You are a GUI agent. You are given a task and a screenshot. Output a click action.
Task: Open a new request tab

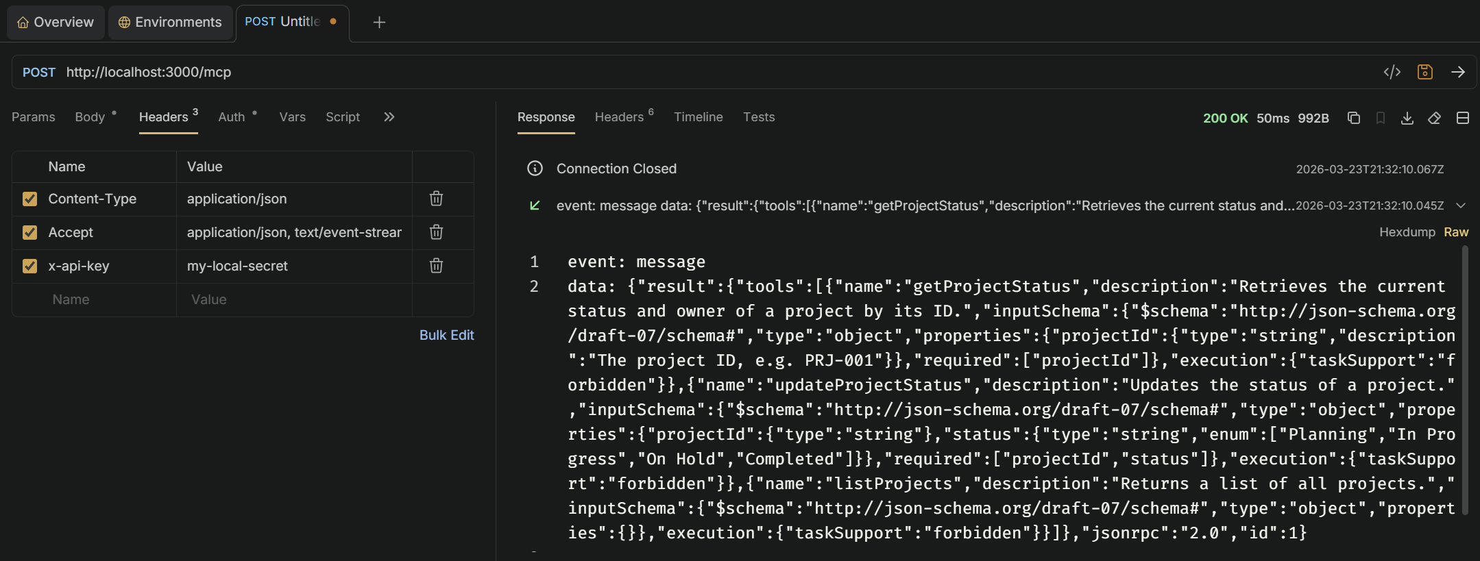[378, 23]
